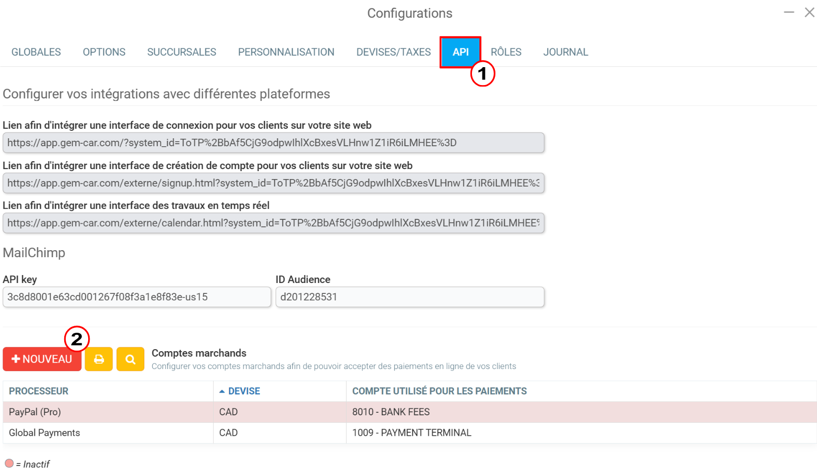Click the red Nouveau button
The width and height of the screenshot is (817, 473).
[x=42, y=359]
